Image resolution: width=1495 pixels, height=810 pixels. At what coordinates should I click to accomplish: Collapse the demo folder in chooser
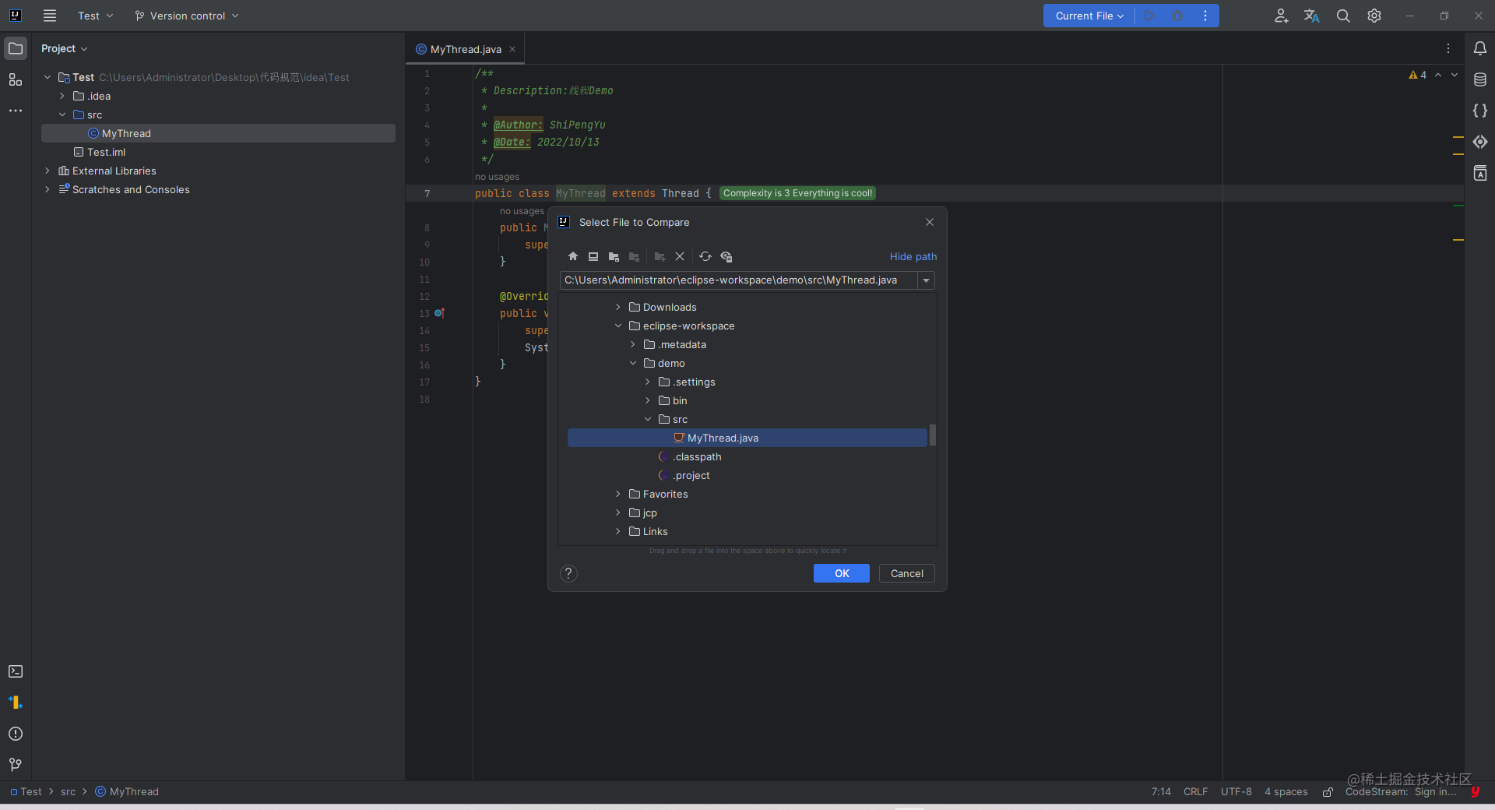pos(633,363)
